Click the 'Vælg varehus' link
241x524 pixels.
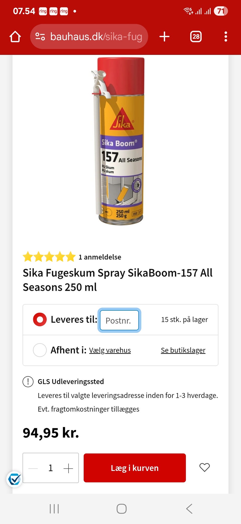(110, 350)
